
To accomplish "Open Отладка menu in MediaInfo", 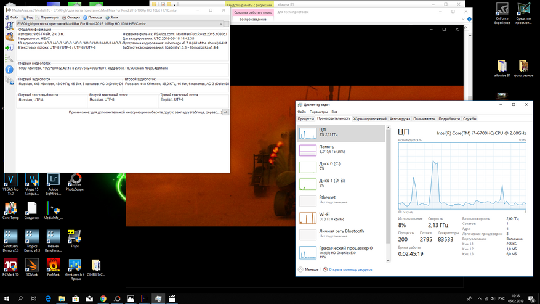I will pyautogui.click(x=71, y=17).
